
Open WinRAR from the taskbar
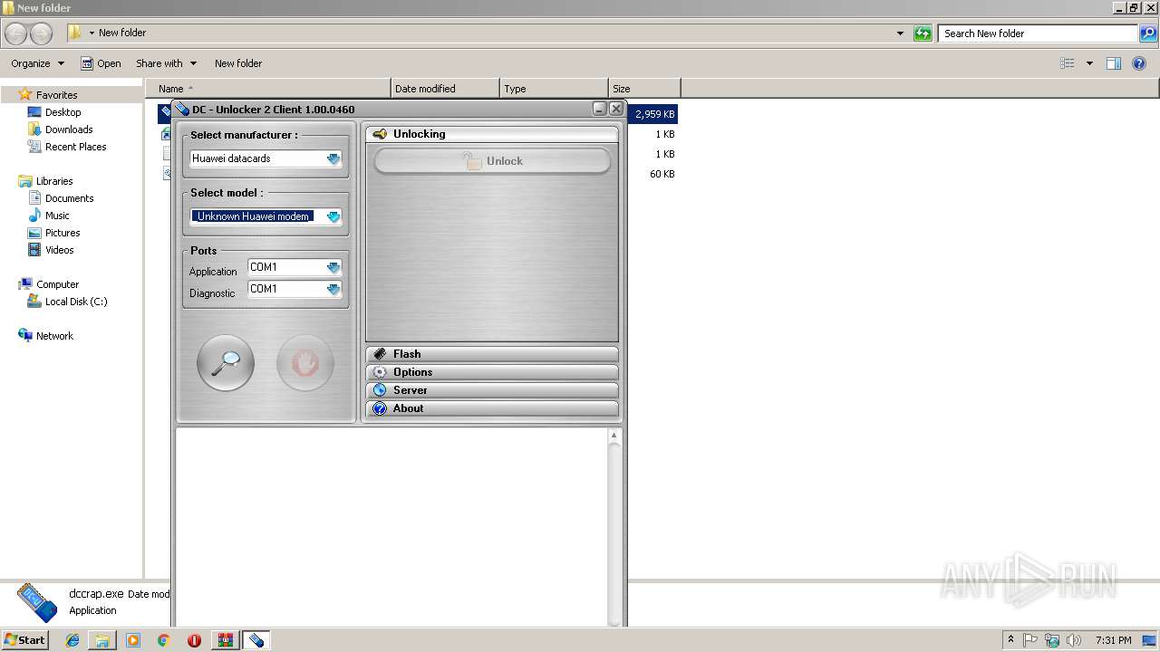point(225,640)
